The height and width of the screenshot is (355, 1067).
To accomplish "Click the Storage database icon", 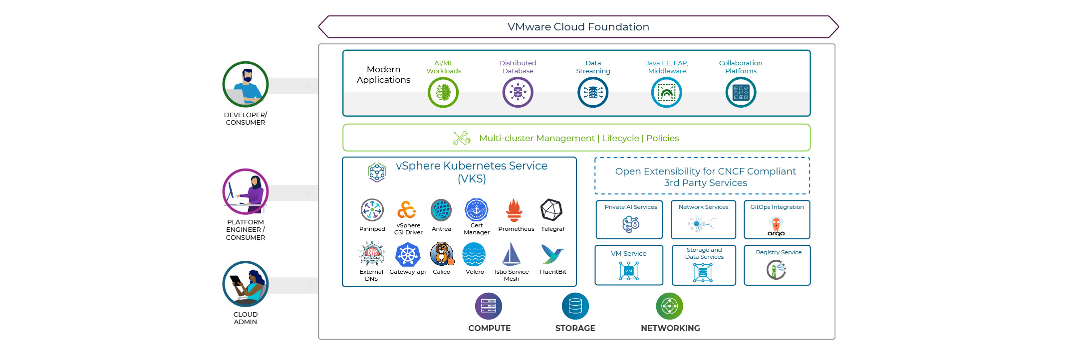I will pos(575,306).
